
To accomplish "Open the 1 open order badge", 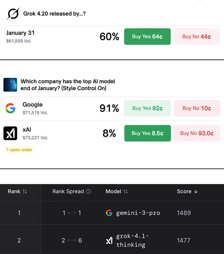I will [x=19, y=150].
